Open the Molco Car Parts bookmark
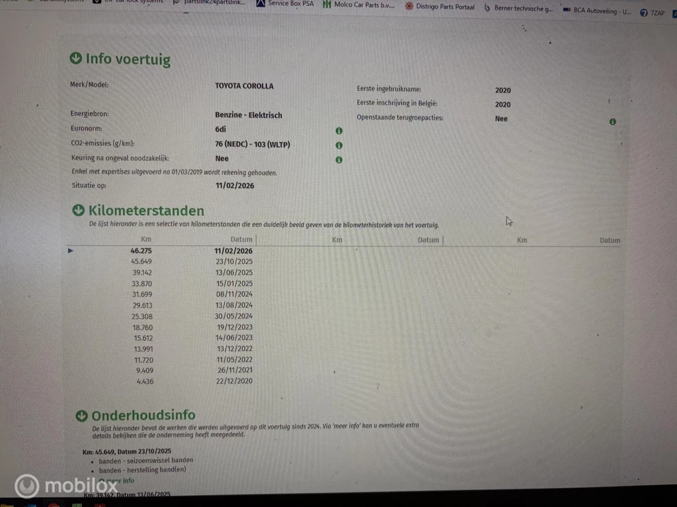Image resolution: width=677 pixels, height=507 pixels. point(359,5)
